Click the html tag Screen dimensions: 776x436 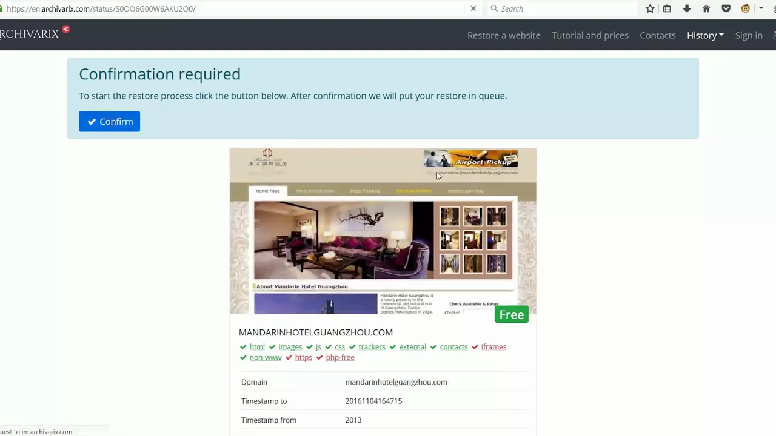coord(257,347)
